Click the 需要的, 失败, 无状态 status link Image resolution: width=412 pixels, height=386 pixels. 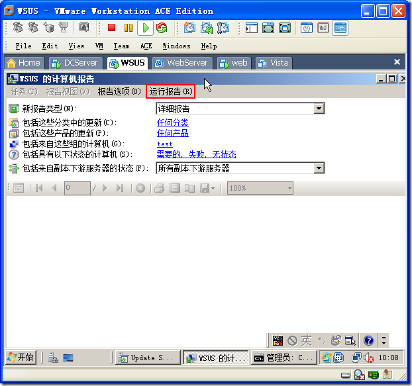[x=197, y=154]
